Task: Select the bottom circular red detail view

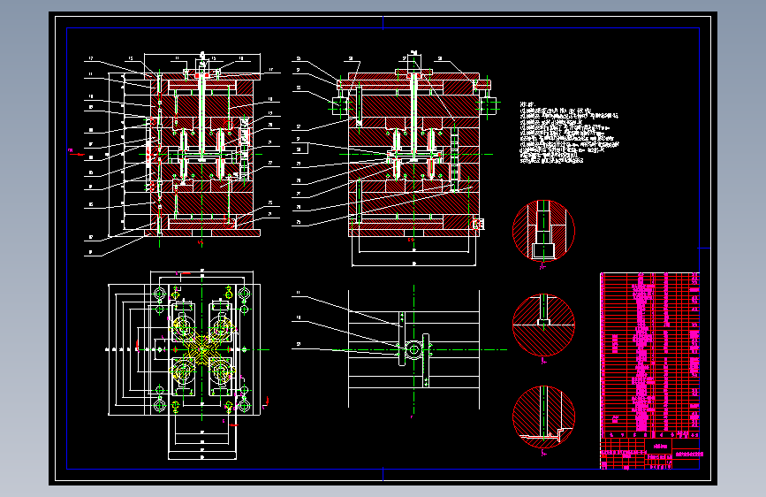Action: click(543, 417)
